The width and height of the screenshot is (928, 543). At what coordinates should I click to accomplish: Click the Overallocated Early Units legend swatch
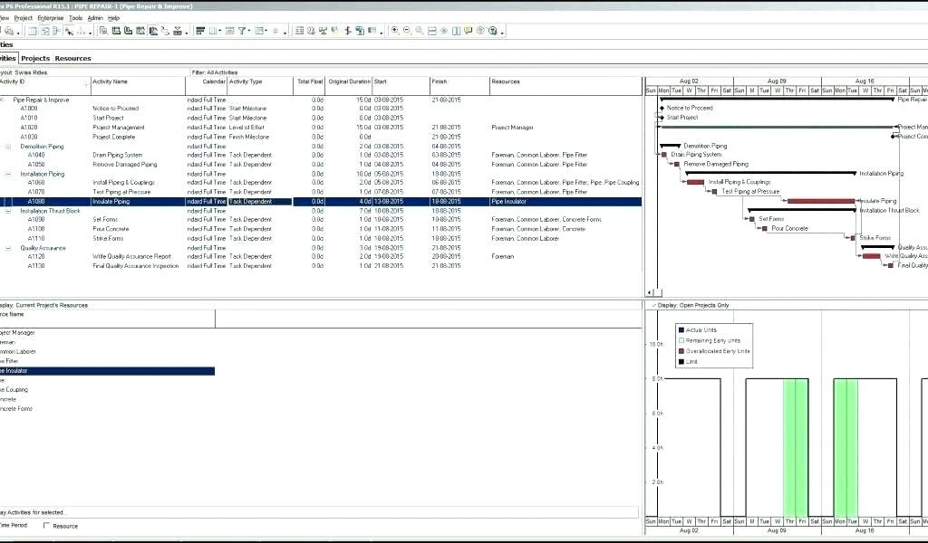point(681,351)
